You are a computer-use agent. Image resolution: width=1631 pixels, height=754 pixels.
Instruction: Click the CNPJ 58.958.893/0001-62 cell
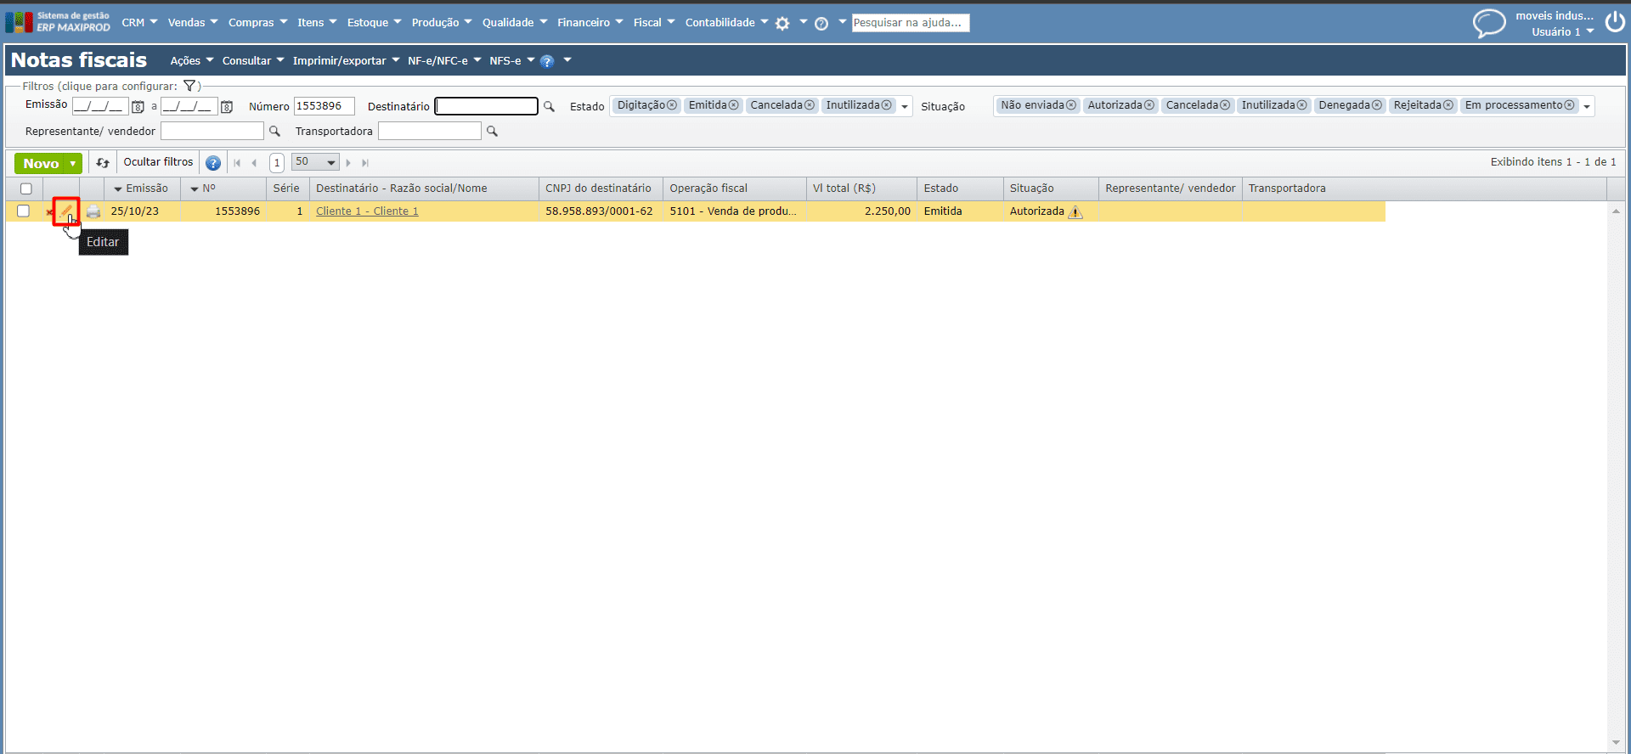pyautogui.click(x=600, y=211)
